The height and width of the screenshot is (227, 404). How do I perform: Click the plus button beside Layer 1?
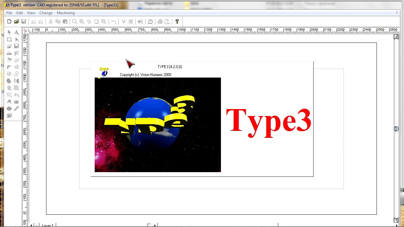click(31, 225)
